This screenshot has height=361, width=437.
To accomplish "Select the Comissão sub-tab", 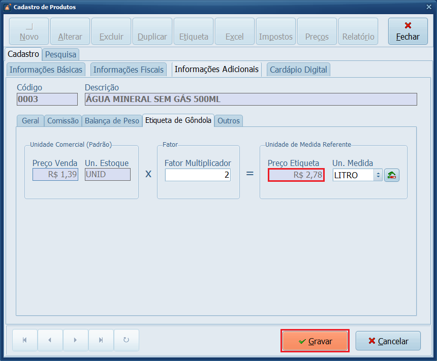I will [63, 121].
